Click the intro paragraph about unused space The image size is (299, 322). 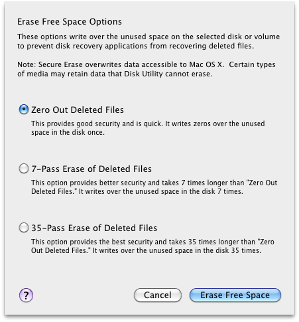click(149, 41)
